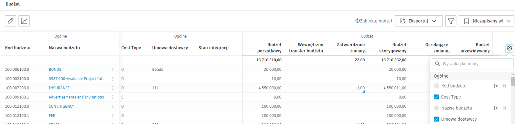Open the FEE row three-dot menu
Image resolution: width=515 pixels, height=124 pixels.
click(113, 116)
